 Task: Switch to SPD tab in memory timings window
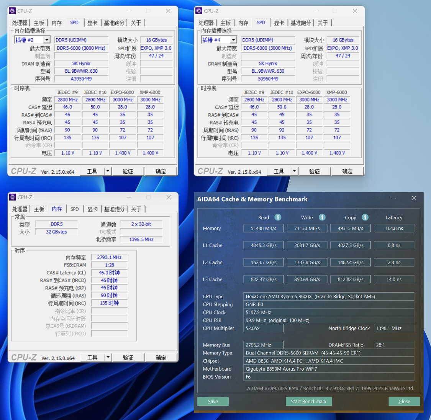(74, 209)
